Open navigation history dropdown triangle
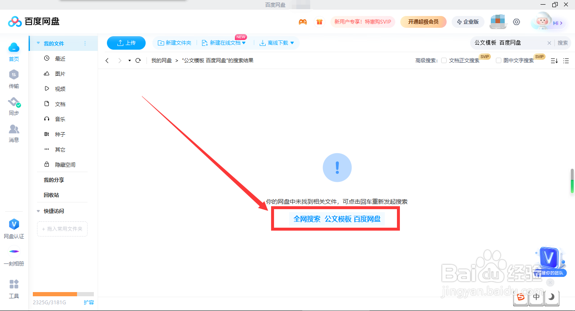This screenshot has width=575, height=311. pyautogui.click(x=130, y=61)
